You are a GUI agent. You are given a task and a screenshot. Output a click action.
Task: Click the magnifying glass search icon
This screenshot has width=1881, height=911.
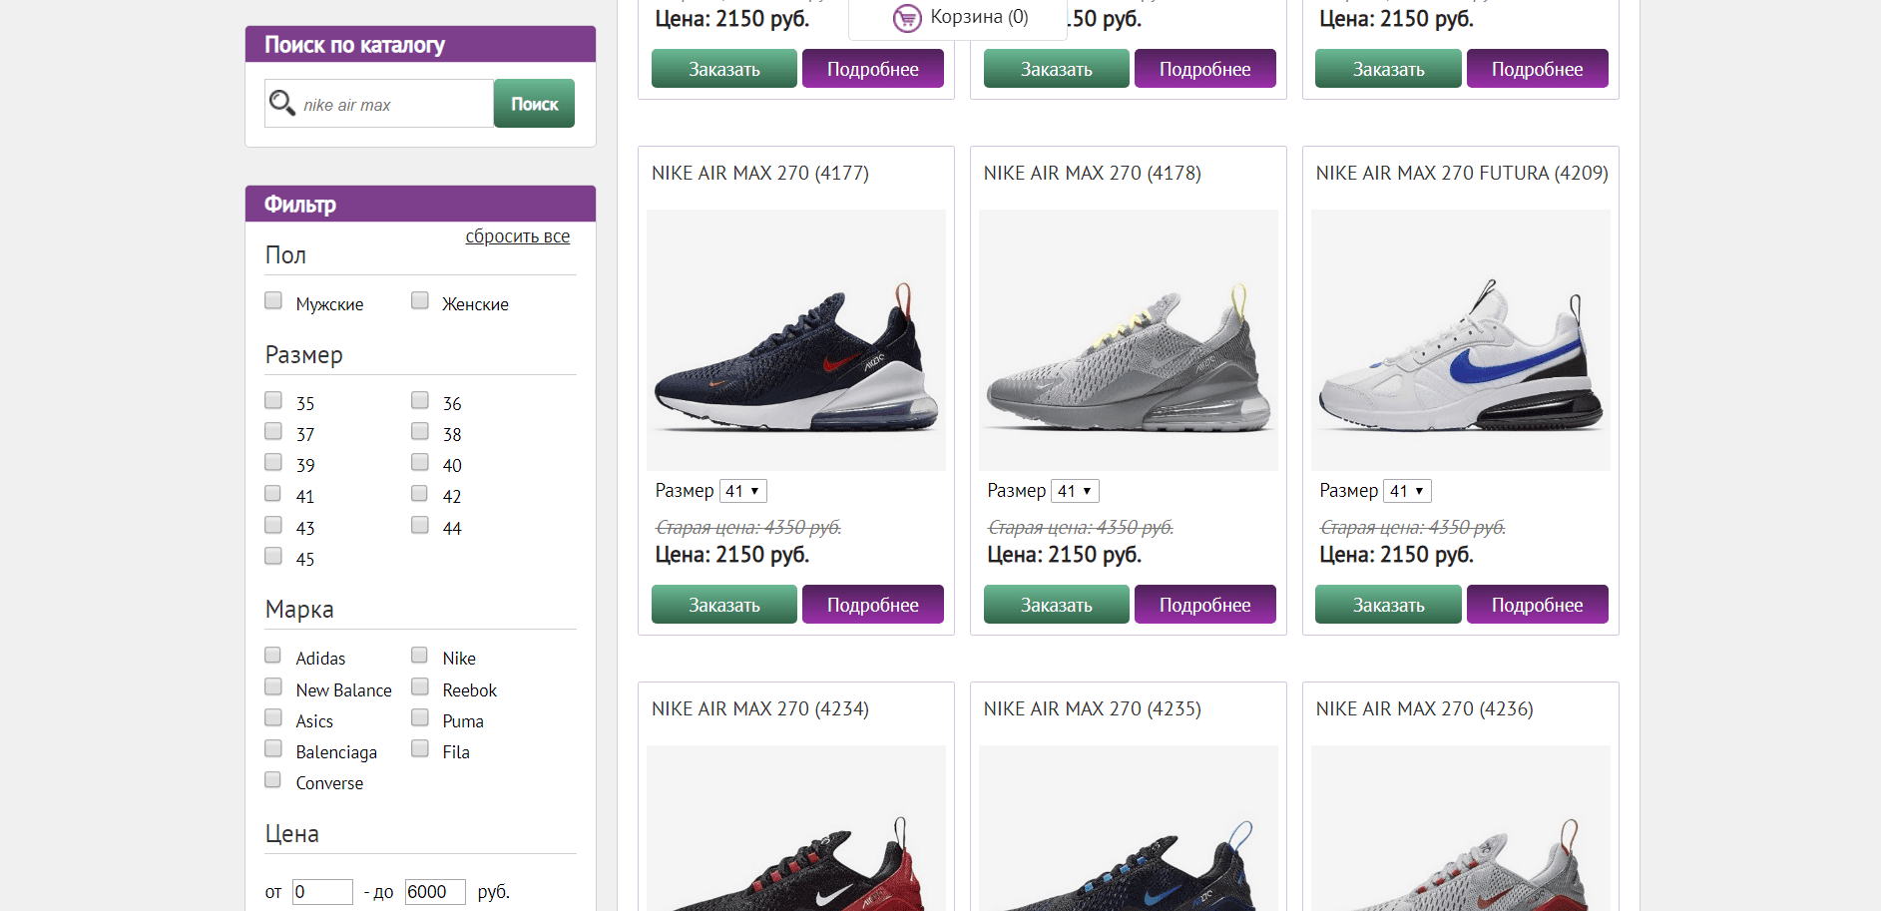point(282,103)
